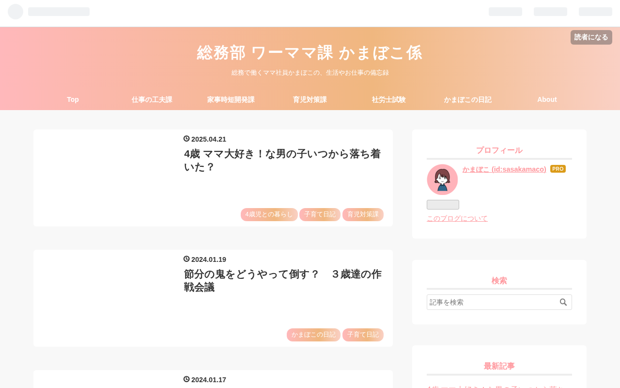620x388 pixels.
Task: Select the 4歳児との暮らし category tag
Action: (x=269, y=214)
